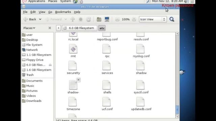The image size is (216, 121).
Task: Reset zoom via the 100% label
Action: tap(126, 19)
